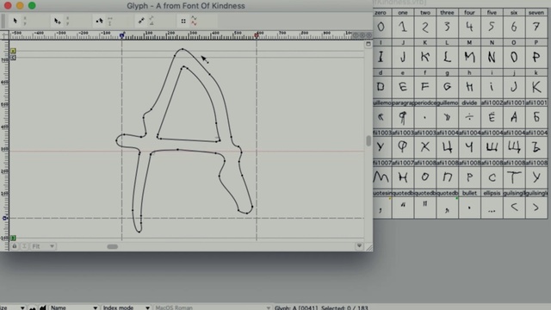Click the small square button right of the ruler
The height and width of the screenshot is (310, 551).
(368, 44)
